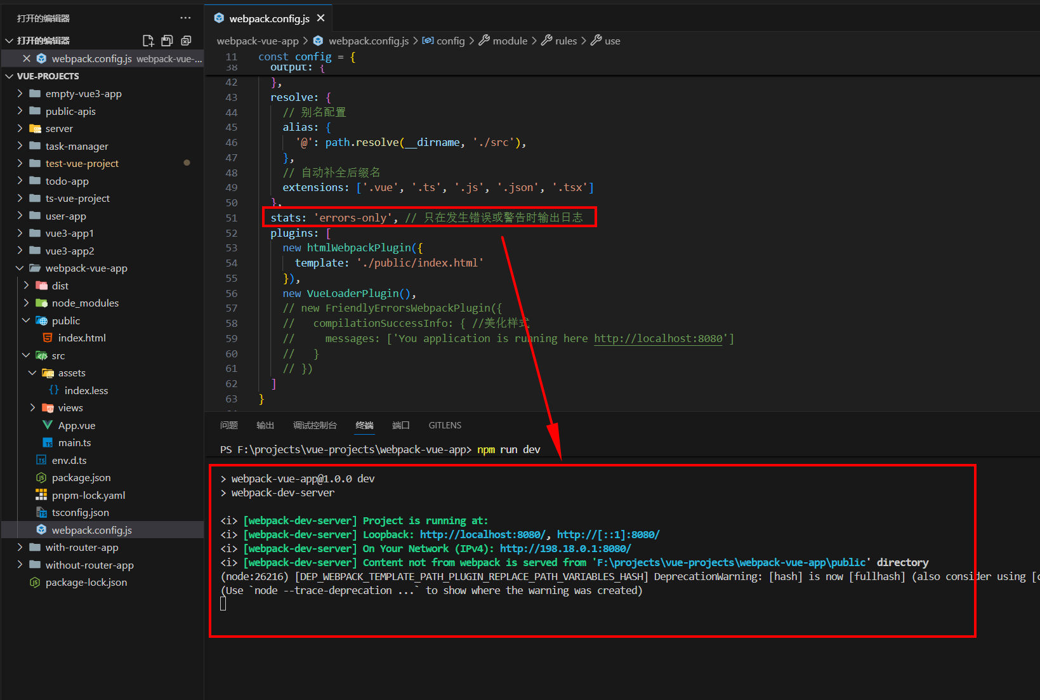1040x700 pixels.
Task: Expand the task-manager folder
Action: tap(20, 146)
